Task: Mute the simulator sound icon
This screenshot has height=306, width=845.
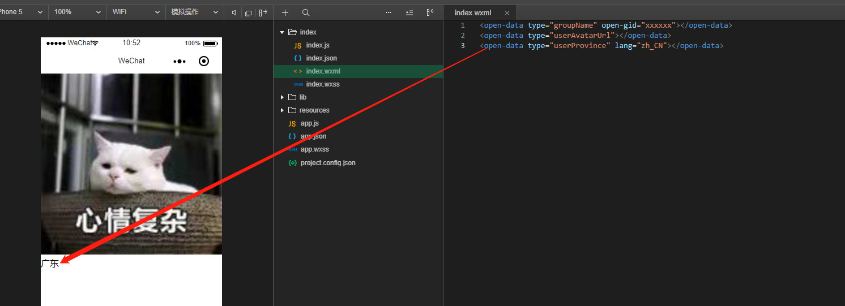Action: point(234,12)
